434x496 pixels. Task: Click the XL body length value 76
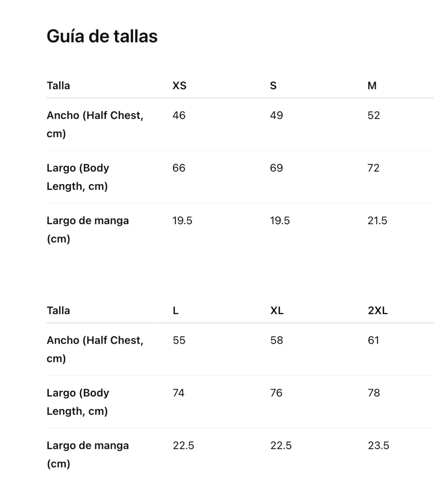(276, 393)
